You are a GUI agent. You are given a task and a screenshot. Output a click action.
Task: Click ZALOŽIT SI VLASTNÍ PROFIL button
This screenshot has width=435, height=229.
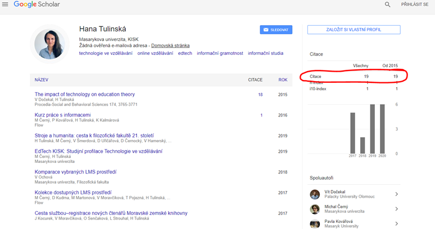[x=354, y=30]
